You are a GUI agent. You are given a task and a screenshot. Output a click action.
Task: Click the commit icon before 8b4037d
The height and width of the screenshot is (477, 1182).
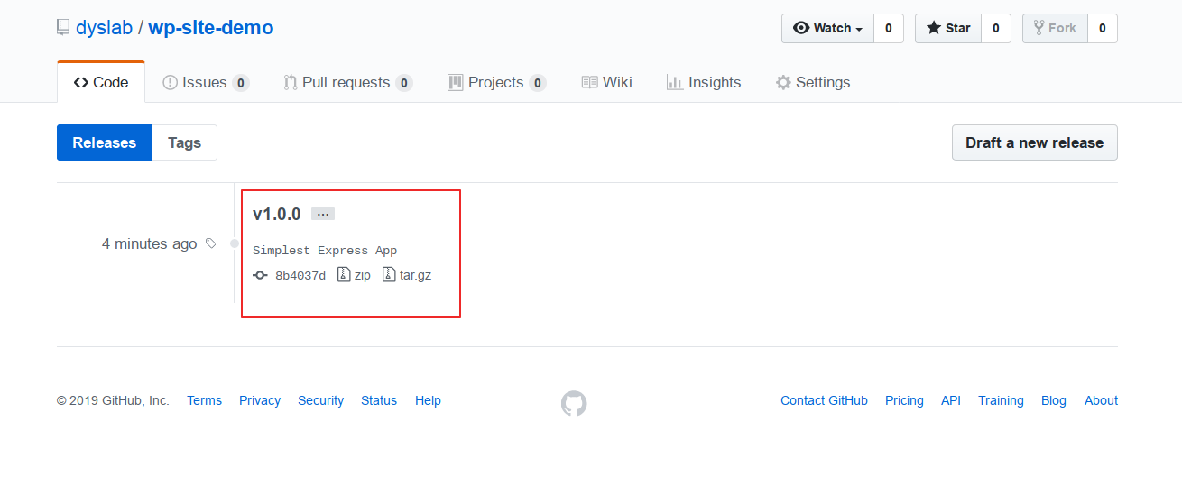(x=260, y=275)
